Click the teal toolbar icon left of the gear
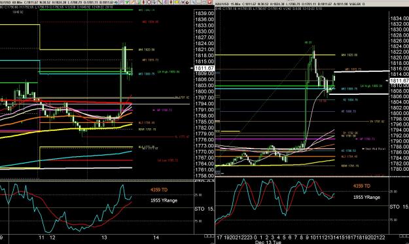Screen dimensions: 409x244 116,2
